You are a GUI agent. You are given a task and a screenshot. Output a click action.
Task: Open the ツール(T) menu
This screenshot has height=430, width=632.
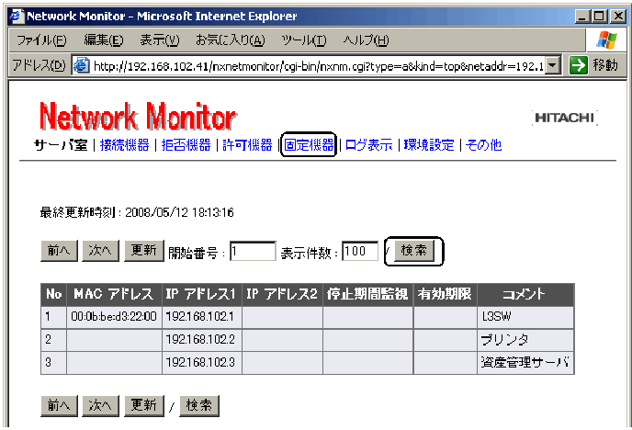[304, 40]
